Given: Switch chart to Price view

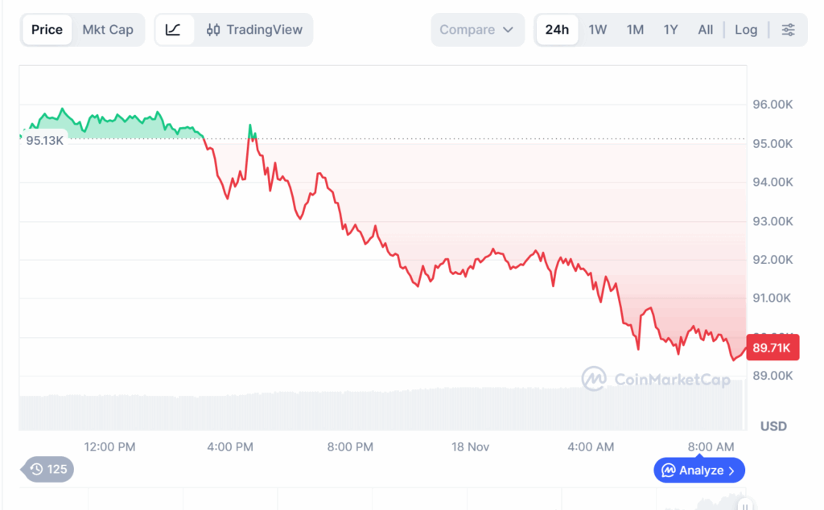Looking at the screenshot, I should pyautogui.click(x=47, y=30).
